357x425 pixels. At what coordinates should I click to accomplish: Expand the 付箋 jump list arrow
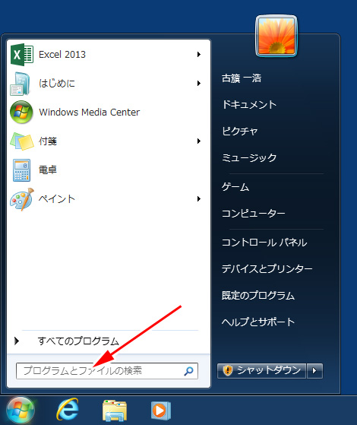tap(199, 141)
